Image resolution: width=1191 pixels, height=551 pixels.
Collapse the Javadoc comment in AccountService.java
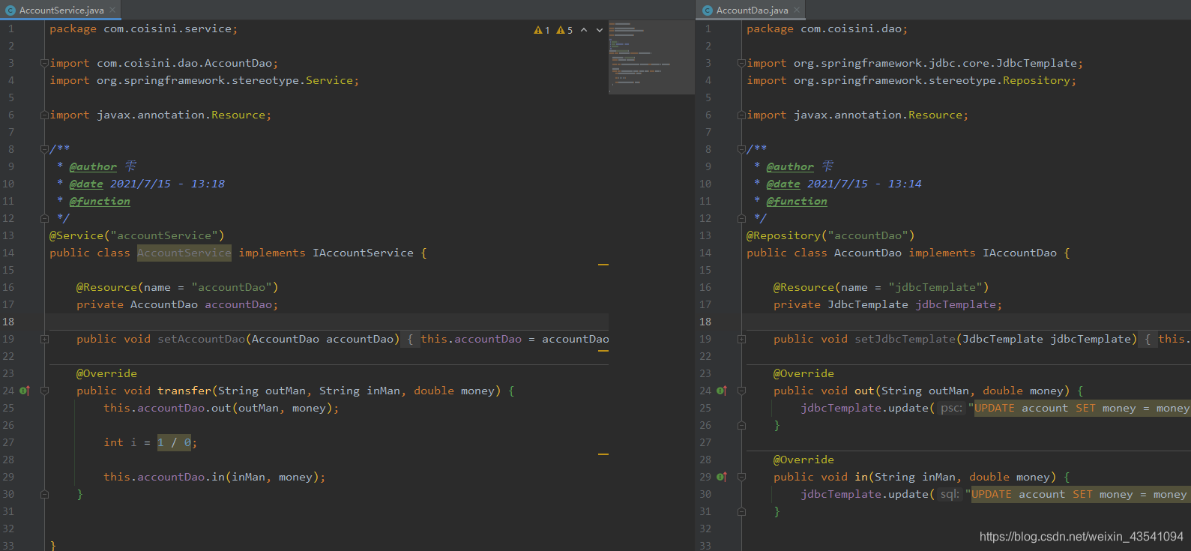tap(44, 149)
